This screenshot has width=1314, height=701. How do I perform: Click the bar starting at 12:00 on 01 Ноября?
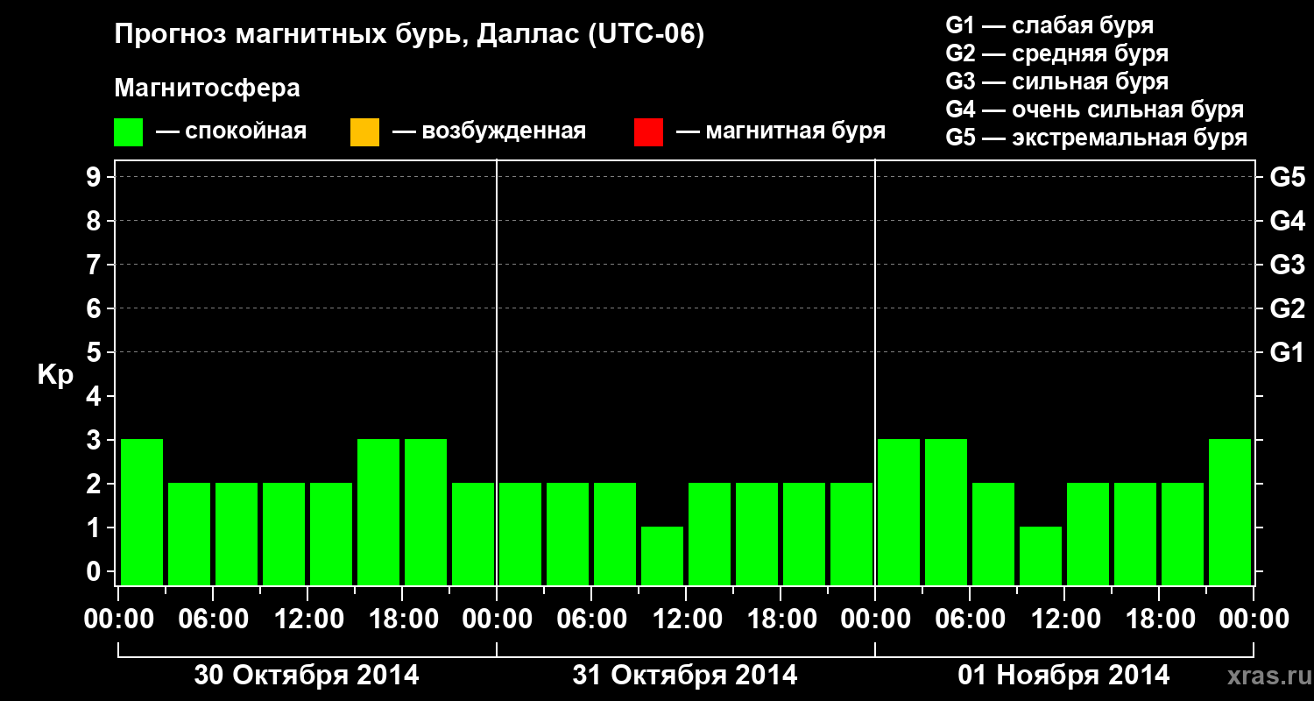coord(1088,534)
